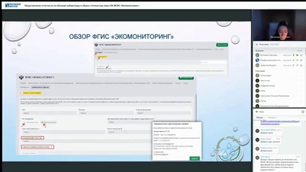Click camera icon in presenter Андрей's row
This screenshot has width=306, height=172.
[x=297, y=65]
